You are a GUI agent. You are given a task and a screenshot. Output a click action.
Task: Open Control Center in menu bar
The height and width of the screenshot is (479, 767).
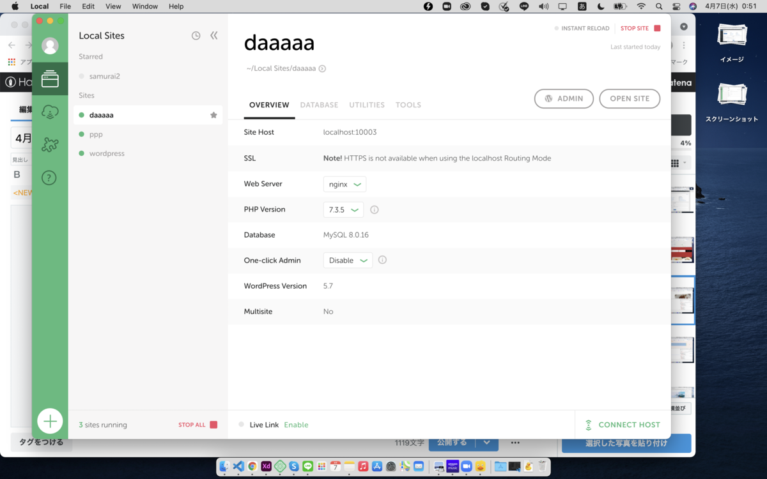point(676,6)
